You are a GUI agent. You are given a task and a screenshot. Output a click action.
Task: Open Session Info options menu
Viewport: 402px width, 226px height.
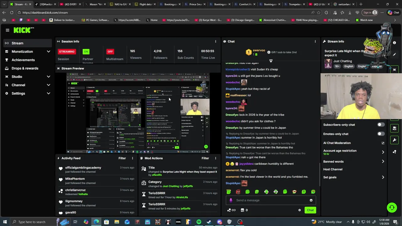(x=215, y=41)
